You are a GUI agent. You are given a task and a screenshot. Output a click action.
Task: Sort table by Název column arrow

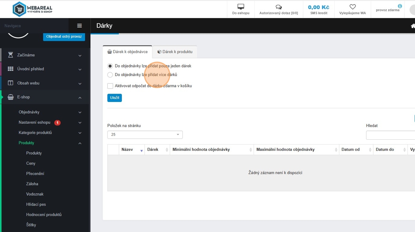141,151
